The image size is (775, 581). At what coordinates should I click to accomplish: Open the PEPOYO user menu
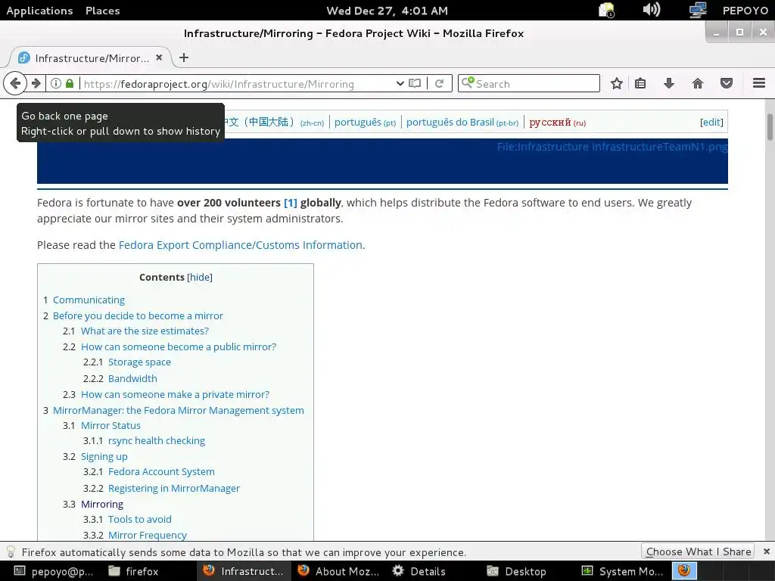pyautogui.click(x=745, y=11)
